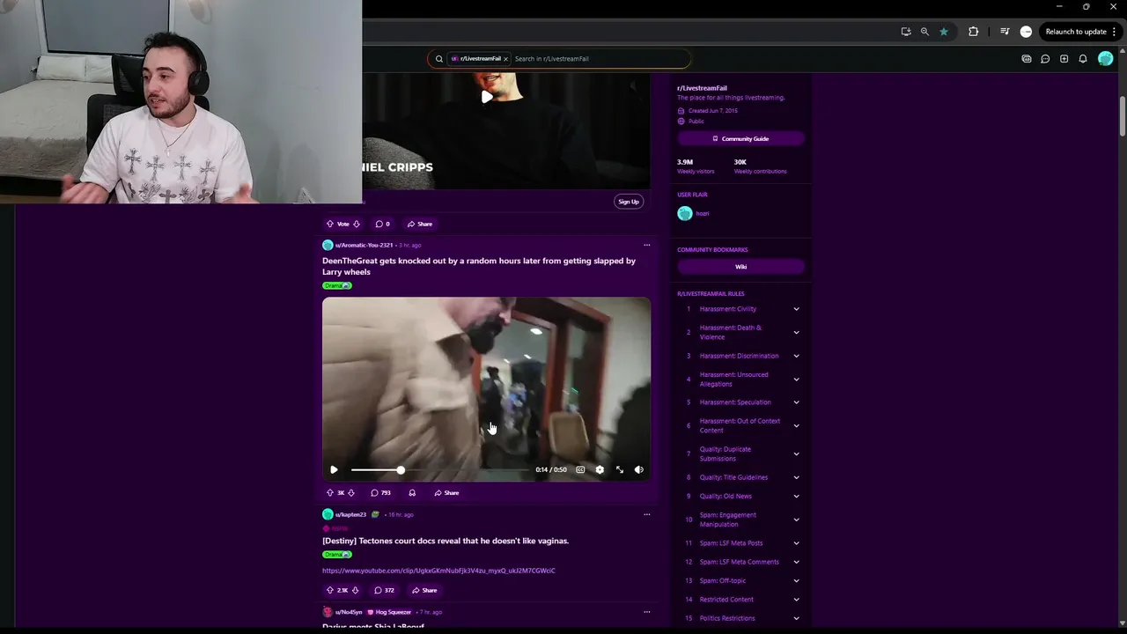Open DeenTheGreat knocked out post title
The image size is (1127, 634).
pos(479,266)
